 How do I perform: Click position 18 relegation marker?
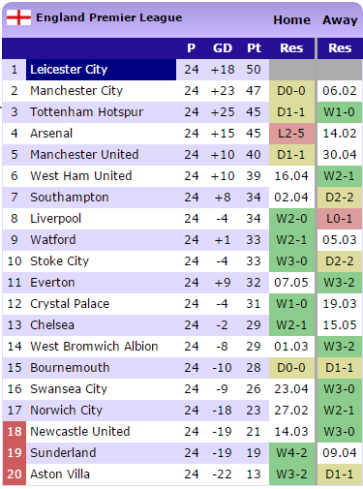[x=15, y=432]
